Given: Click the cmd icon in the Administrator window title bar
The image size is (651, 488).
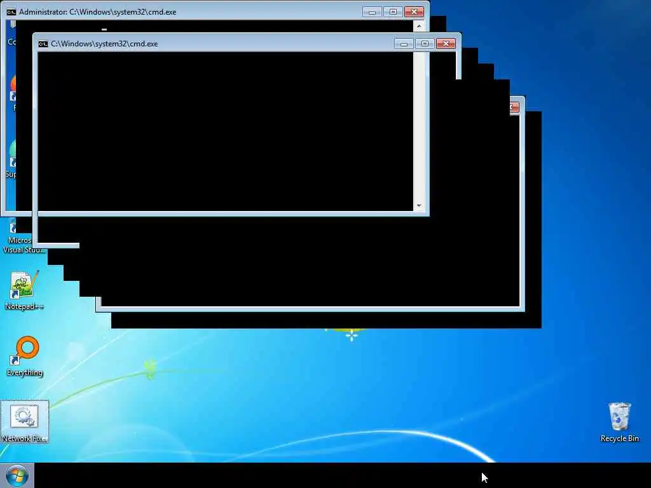Looking at the screenshot, I should coord(11,12).
